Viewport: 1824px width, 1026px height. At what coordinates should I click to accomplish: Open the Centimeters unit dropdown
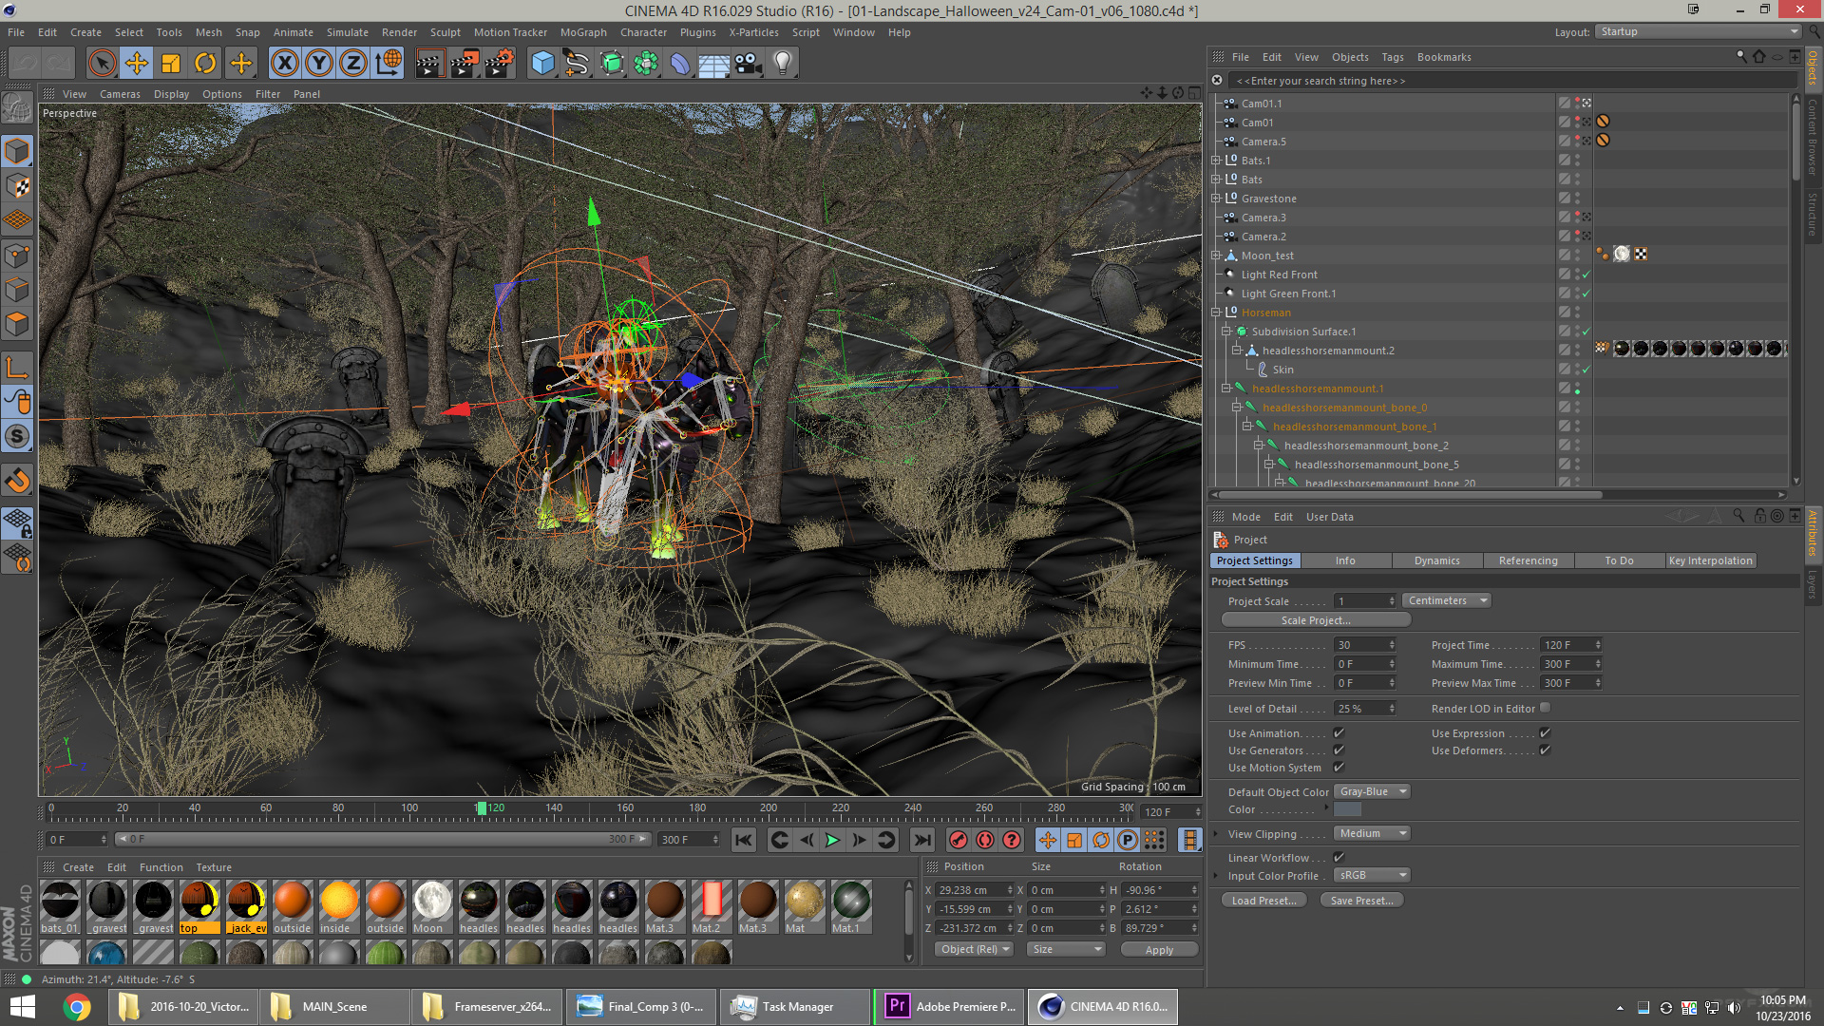point(1447,600)
